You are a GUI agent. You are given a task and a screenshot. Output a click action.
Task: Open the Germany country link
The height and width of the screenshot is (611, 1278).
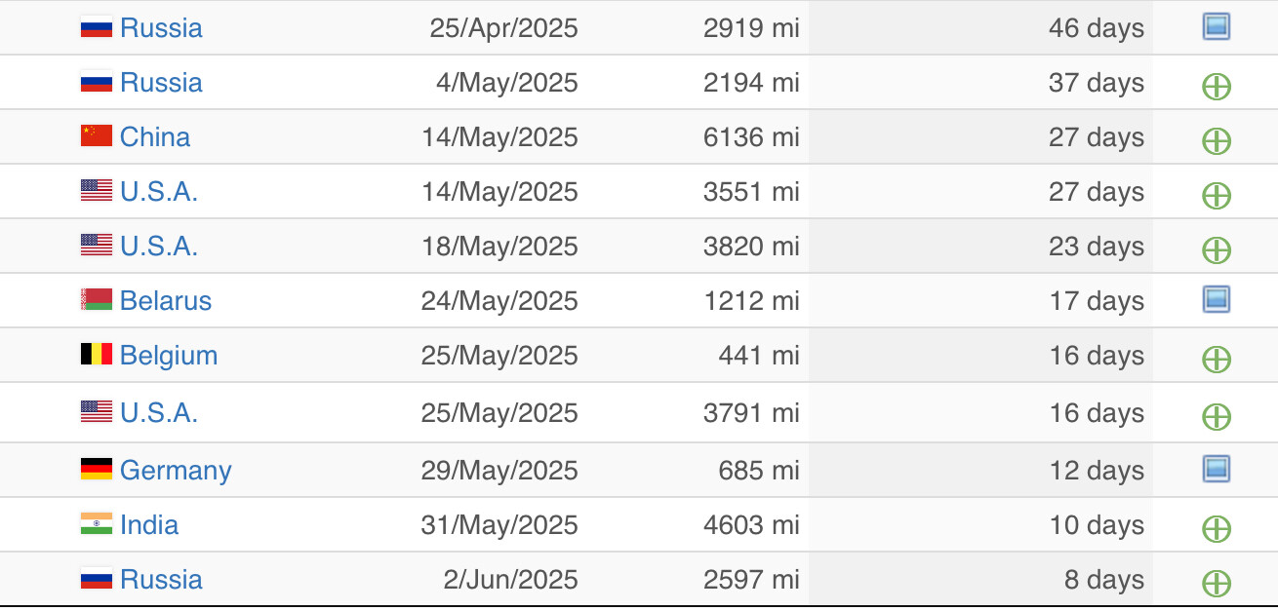pos(176,470)
